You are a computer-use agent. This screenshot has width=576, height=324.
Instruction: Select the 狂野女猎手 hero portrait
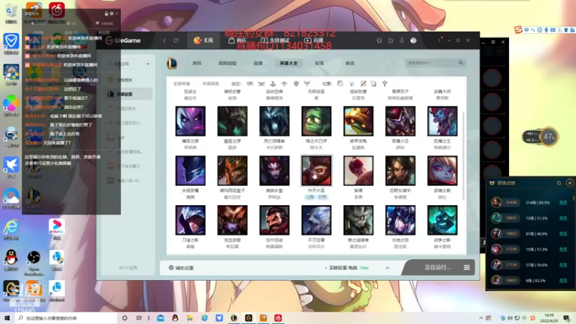(x=400, y=171)
